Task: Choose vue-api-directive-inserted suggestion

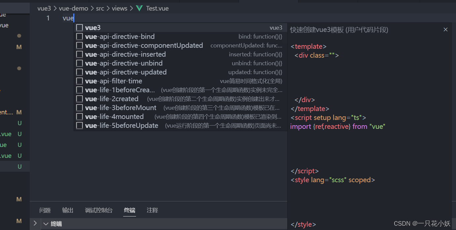Action: (x=180, y=54)
